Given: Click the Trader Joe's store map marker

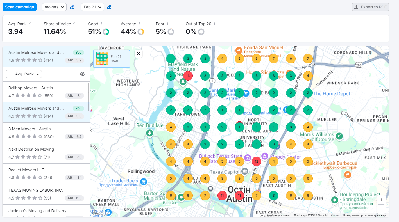Looking at the screenshot, I should [144, 181].
